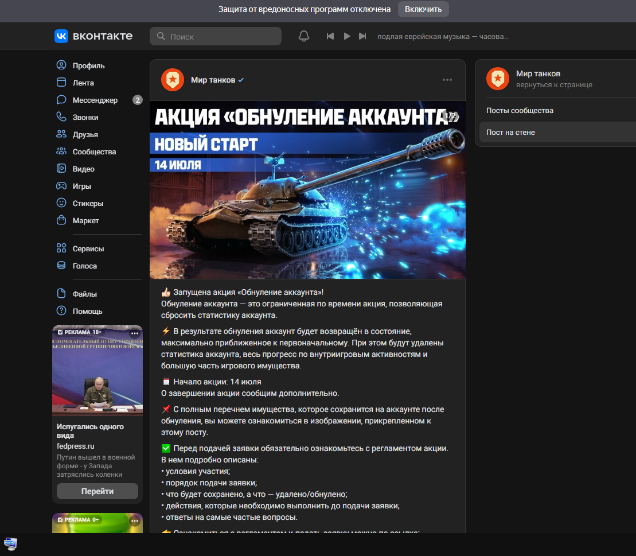
Task: Click the Мессенджер unread badge 2
Action: point(138,100)
